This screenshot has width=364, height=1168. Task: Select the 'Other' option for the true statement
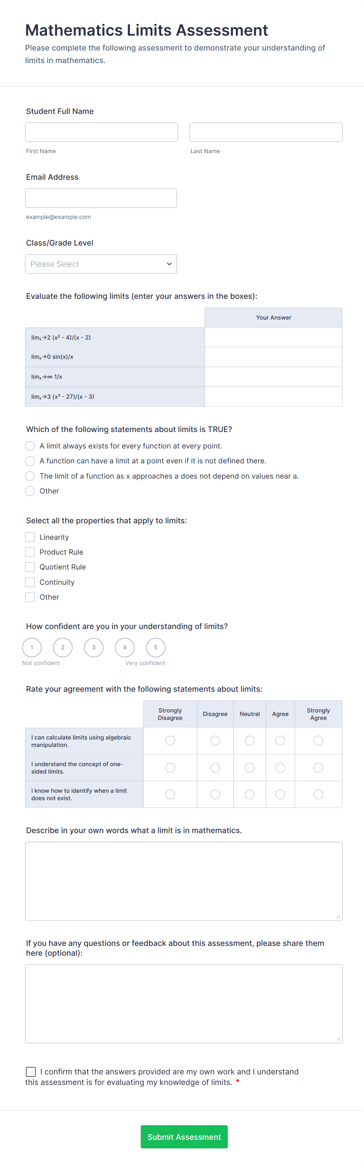30,491
